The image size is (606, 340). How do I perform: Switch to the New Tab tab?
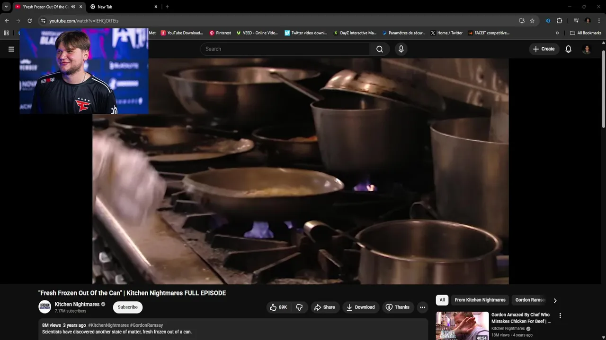pyautogui.click(x=124, y=7)
